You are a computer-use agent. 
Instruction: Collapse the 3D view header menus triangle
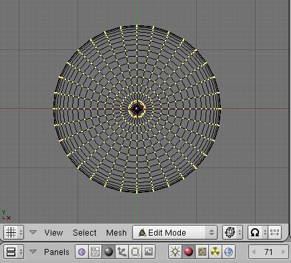pos(33,232)
